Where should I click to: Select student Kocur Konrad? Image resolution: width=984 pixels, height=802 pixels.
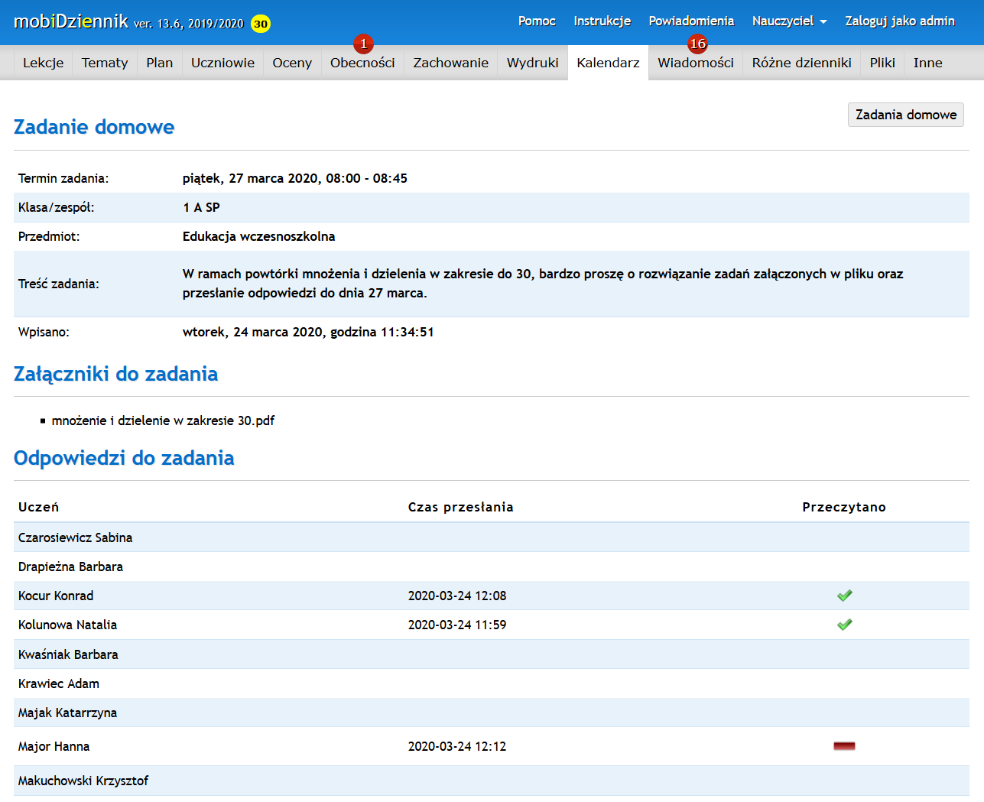click(x=56, y=596)
